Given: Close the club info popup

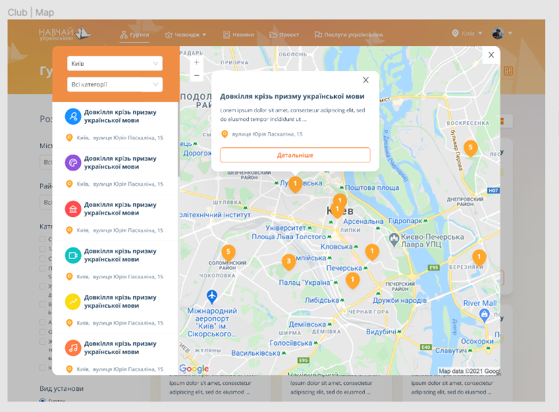Looking at the screenshot, I should tap(366, 80).
